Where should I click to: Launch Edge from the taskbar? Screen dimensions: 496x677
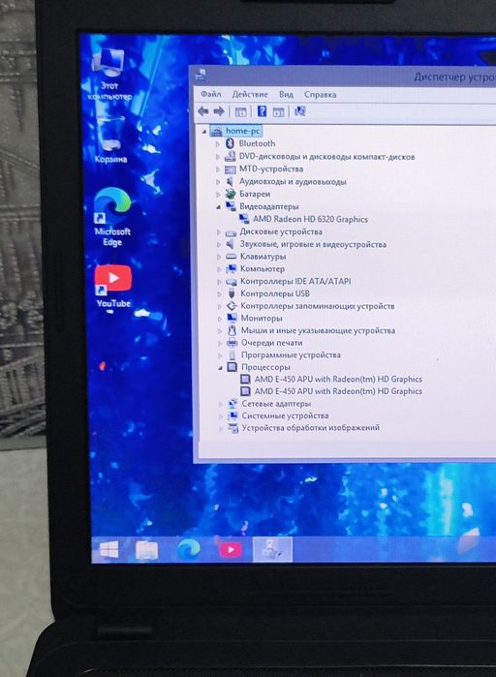[x=189, y=549]
